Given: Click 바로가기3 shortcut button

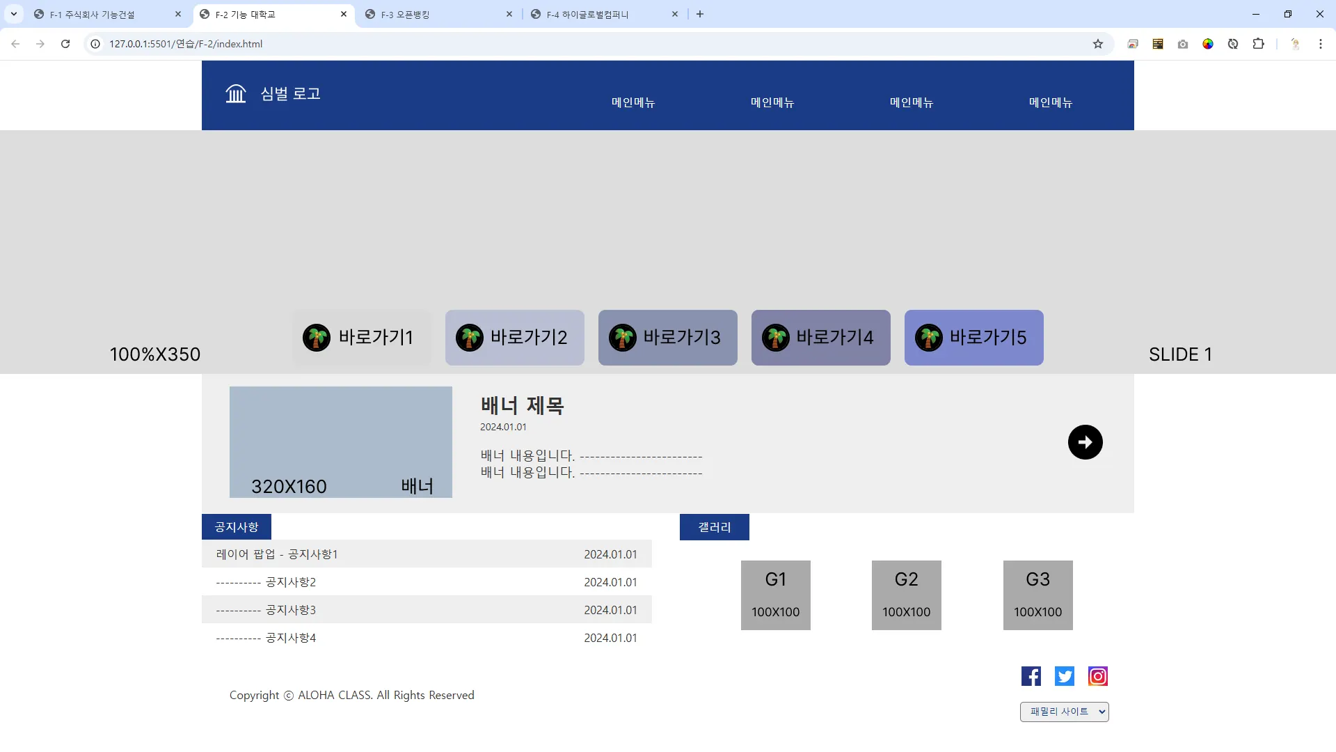Looking at the screenshot, I should [x=667, y=338].
